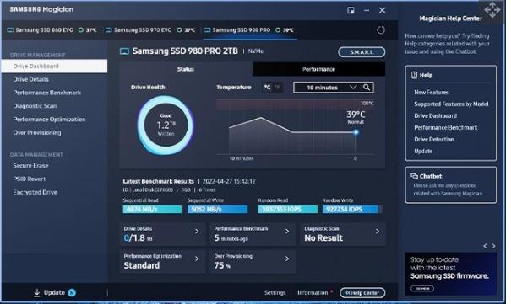This screenshot has width=511, height=304.
Task: Open Drive Dashboard help link
Action: point(435,115)
